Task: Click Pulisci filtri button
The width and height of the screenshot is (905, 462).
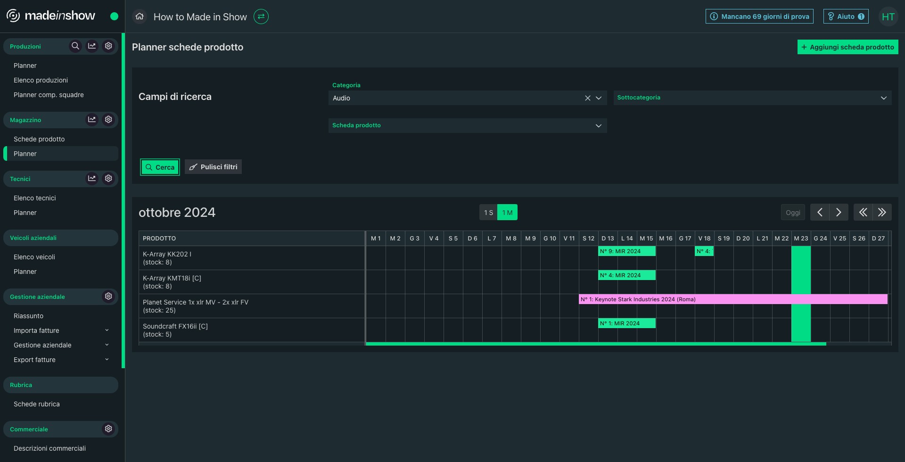Action: [x=213, y=167]
